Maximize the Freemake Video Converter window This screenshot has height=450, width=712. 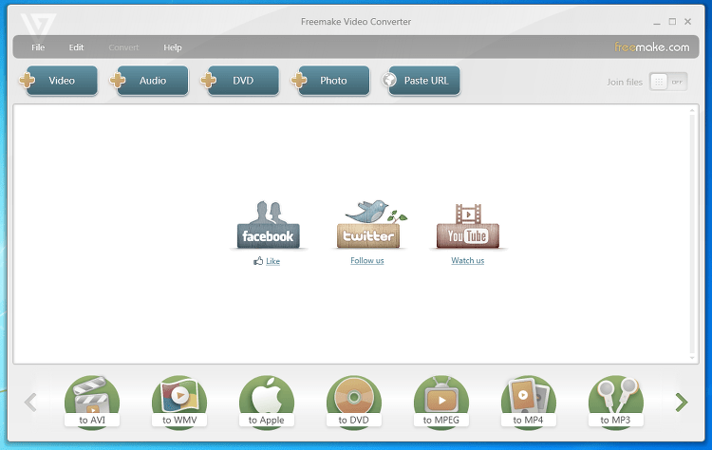click(x=672, y=21)
